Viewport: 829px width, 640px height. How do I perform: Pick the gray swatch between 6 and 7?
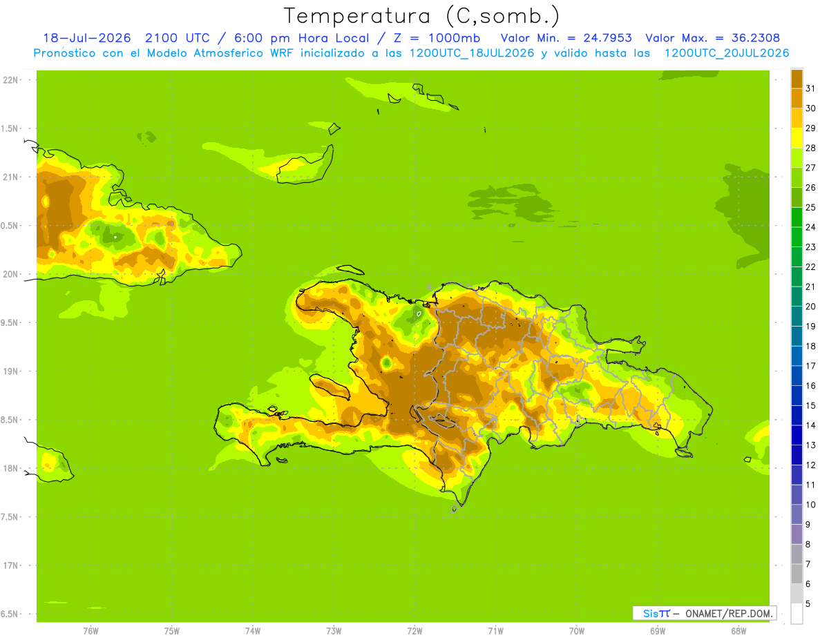[797, 574]
